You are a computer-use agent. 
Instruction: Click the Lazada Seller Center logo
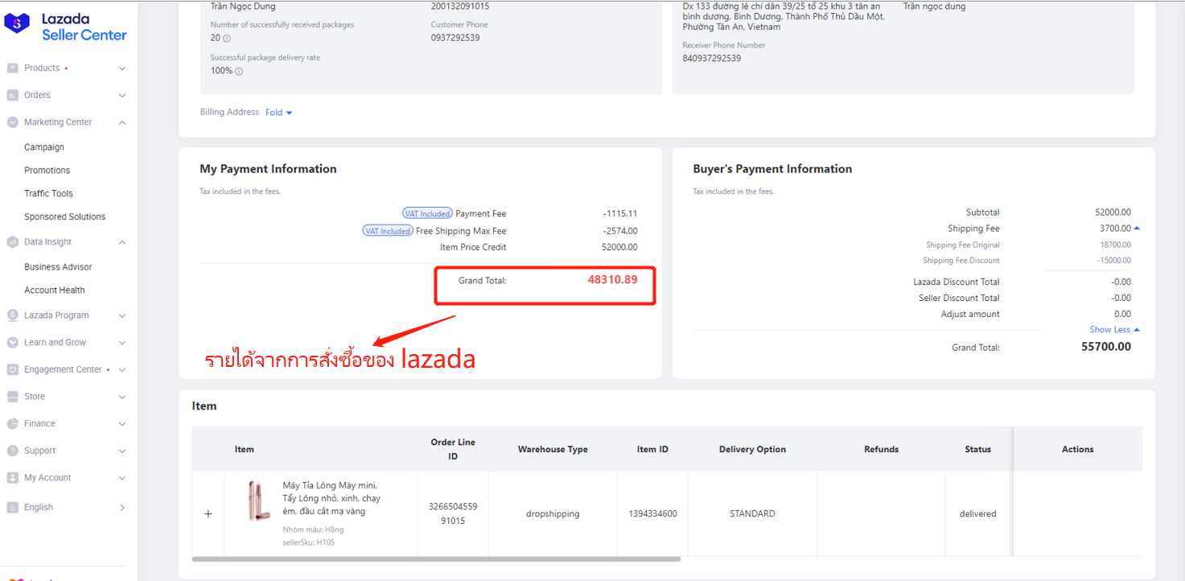click(x=65, y=27)
